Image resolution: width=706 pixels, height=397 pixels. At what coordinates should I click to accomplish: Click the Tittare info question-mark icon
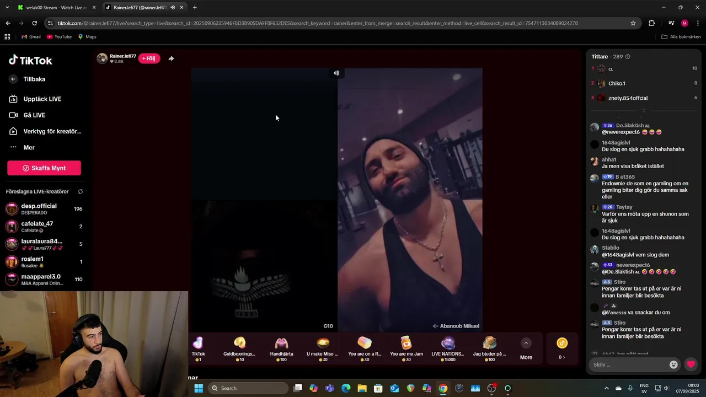pyautogui.click(x=628, y=57)
